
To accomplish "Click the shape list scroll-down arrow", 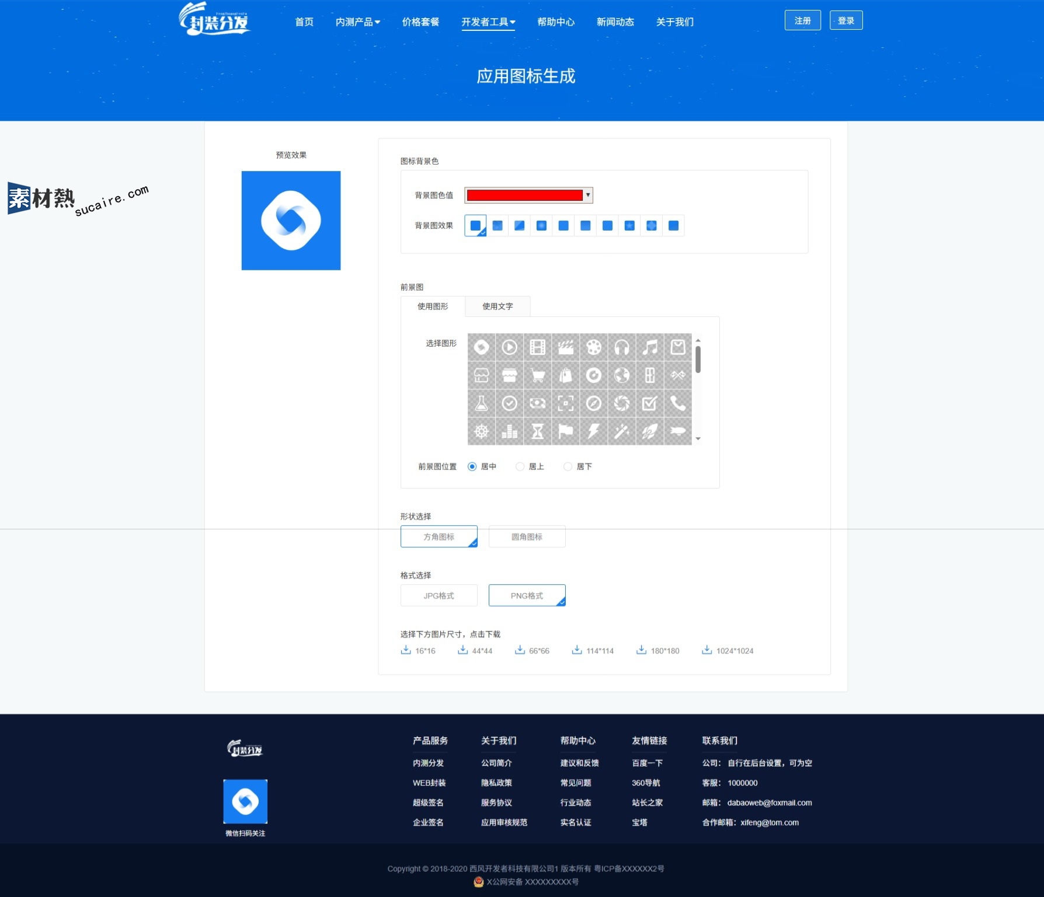I will pyautogui.click(x=698, y=438).
